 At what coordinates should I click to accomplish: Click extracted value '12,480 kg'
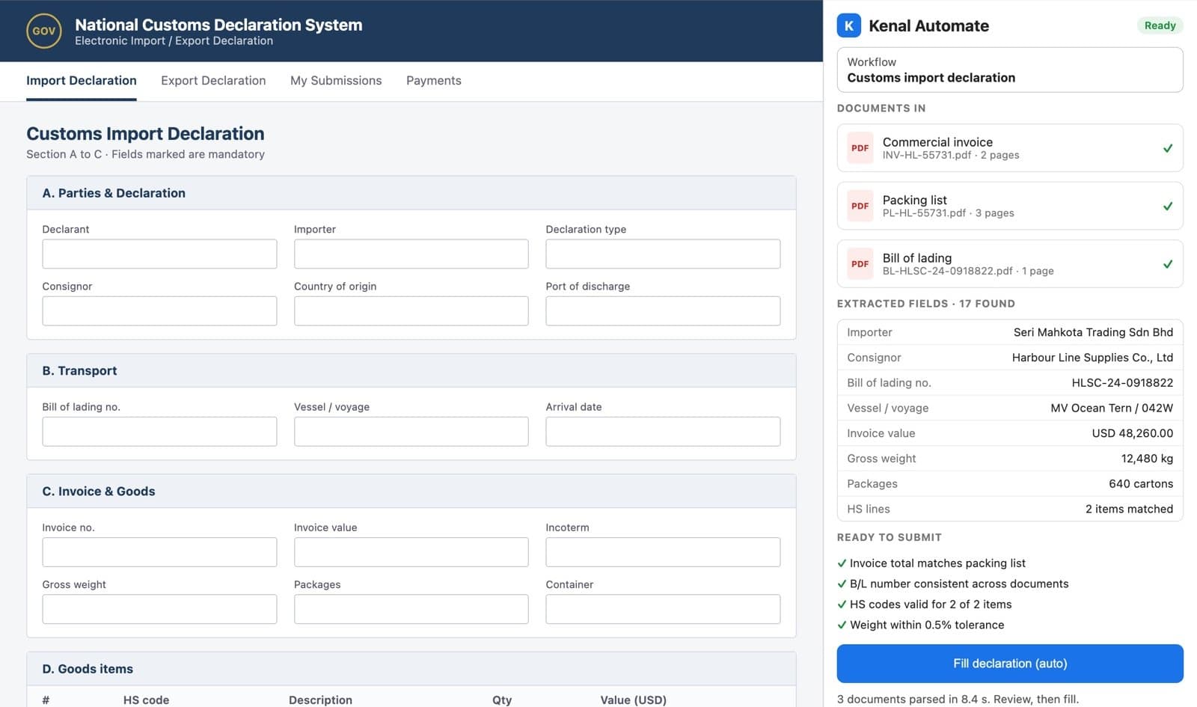click(1147, 459)
